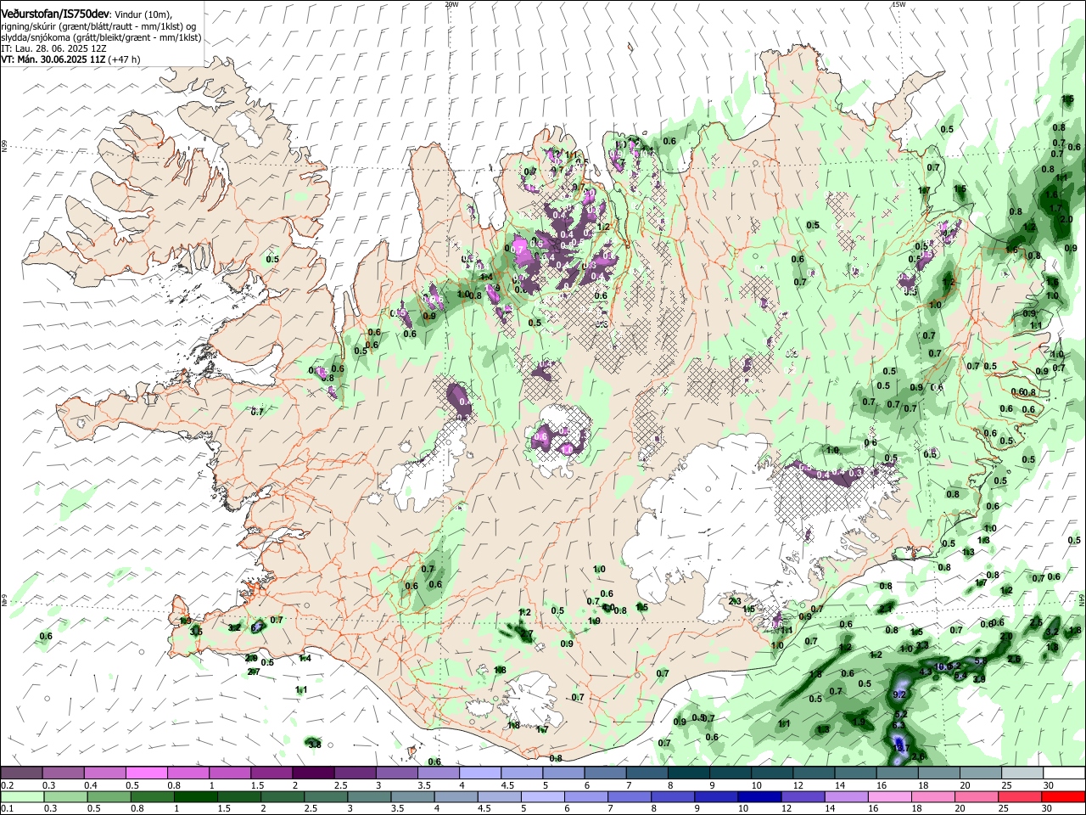Pick the 3 swatch in the rain scale

[x=369, y=796]
